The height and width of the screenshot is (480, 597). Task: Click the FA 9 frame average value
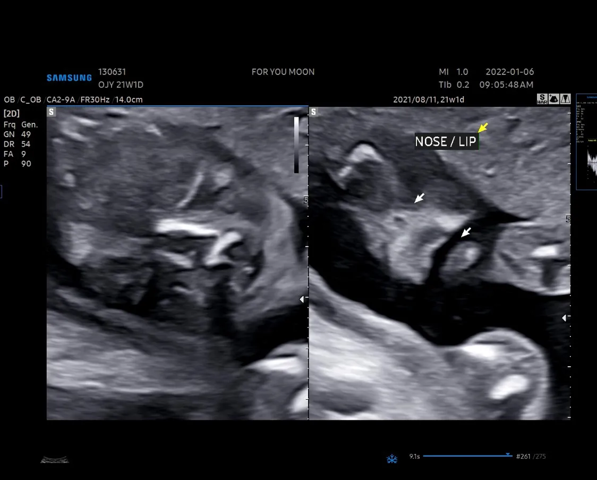(x=15, y=154)
